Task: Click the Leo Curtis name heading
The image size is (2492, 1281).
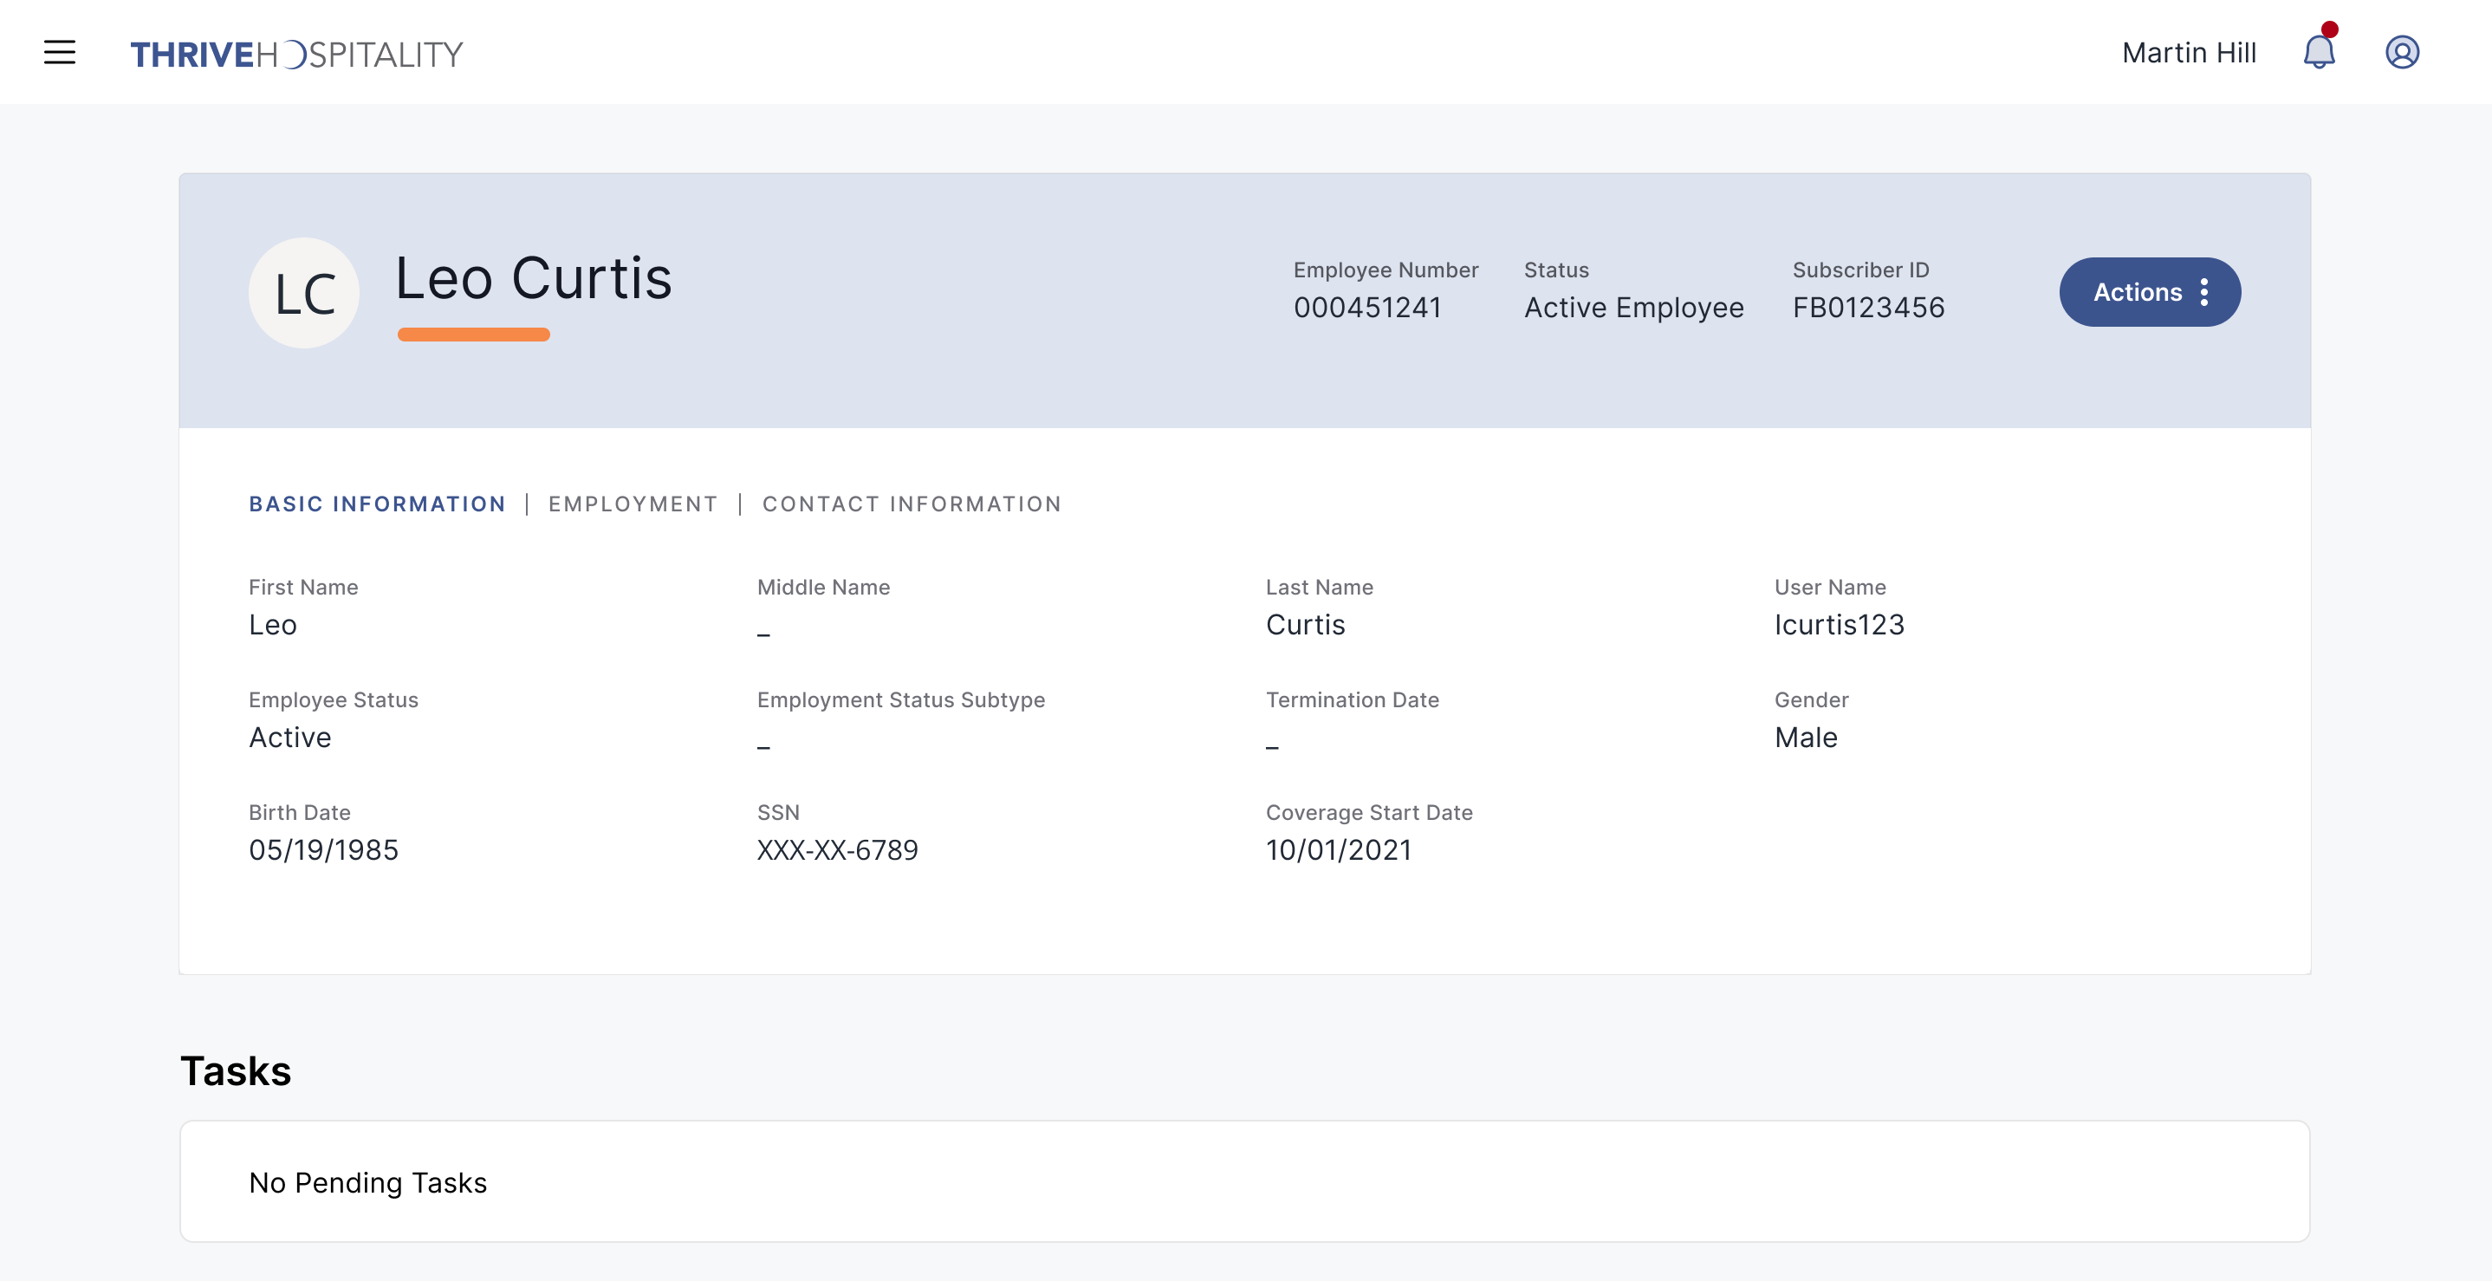Action: (x=533, y=278)
